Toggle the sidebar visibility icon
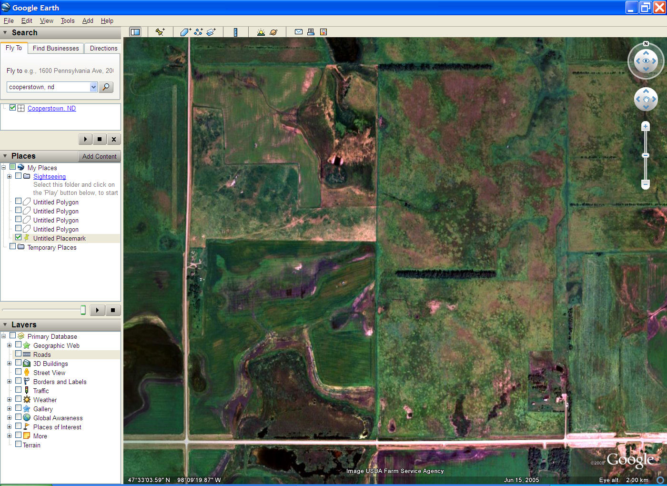Screen dimensions: 667x486 click(135, 32)
